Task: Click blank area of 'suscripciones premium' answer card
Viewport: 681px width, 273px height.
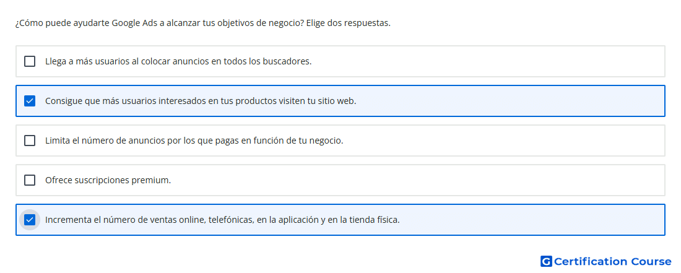Action: click(x=417, y=180)
